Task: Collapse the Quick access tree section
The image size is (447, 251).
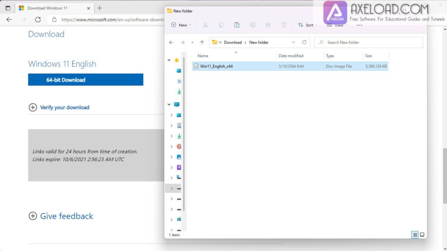Action: 169,60
